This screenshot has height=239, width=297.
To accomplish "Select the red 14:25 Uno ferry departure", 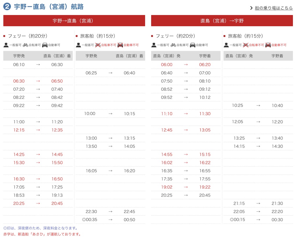I will tap(19, 154).
